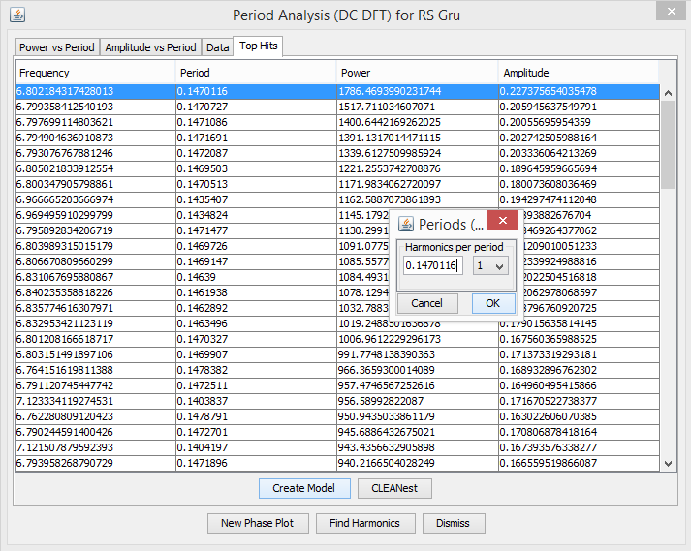Click the New Phase Plot button
The height and width of the screenshot is (551, 691).
pos(258,523)
